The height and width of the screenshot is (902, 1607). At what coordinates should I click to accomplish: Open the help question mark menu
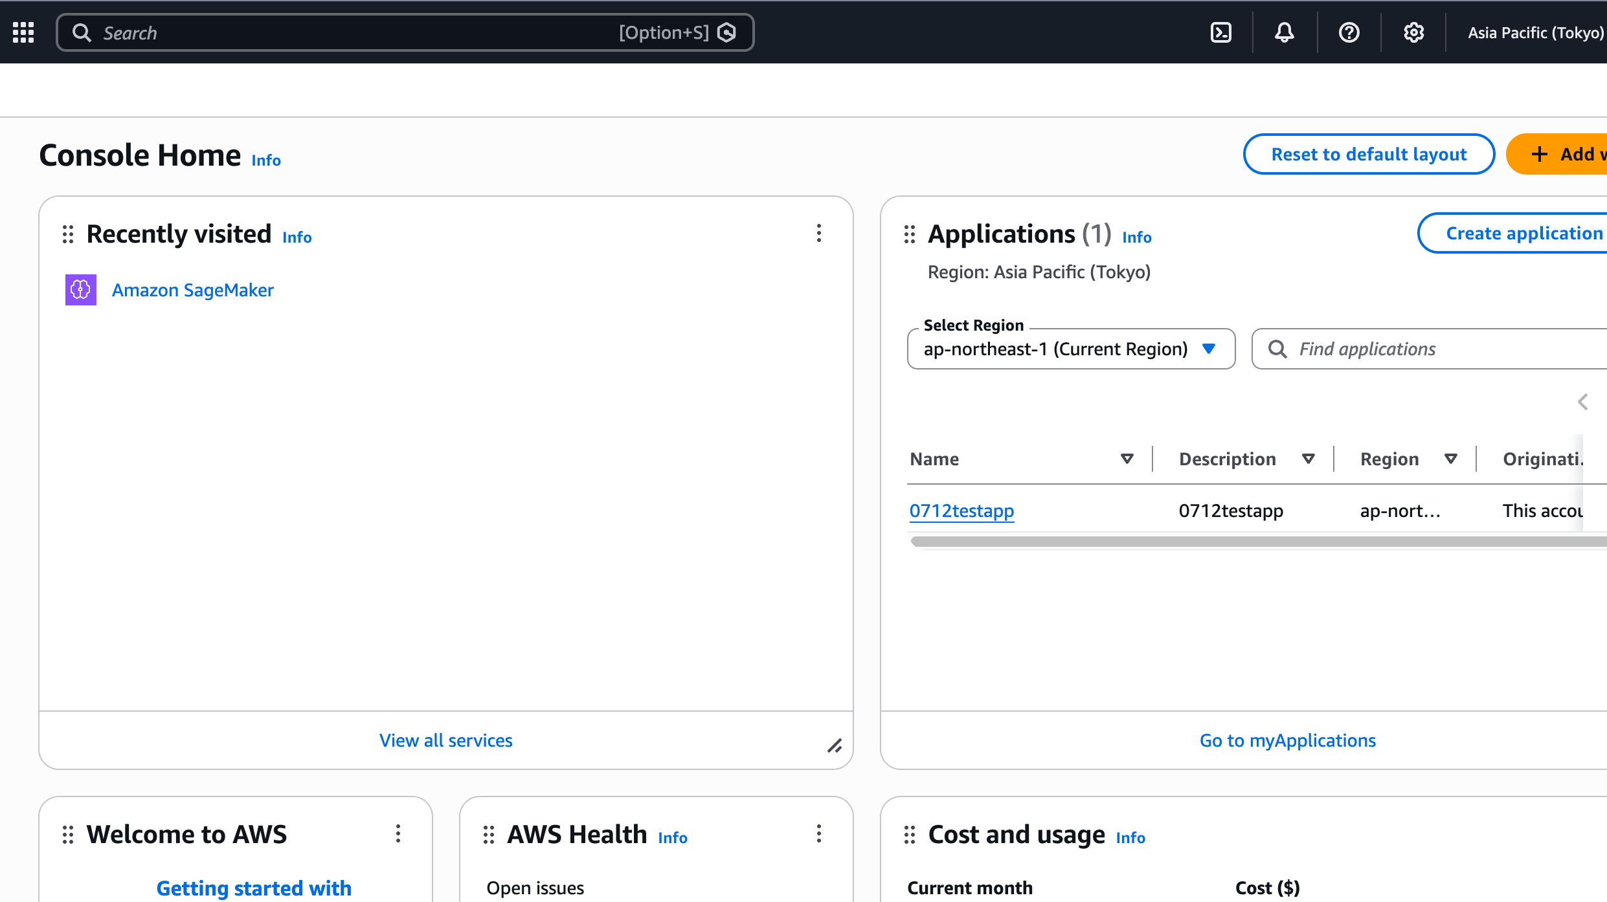(x=1349, y=32)
